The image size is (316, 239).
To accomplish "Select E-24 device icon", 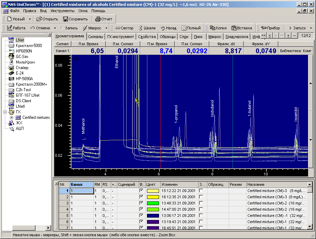I will pos(11,73).
